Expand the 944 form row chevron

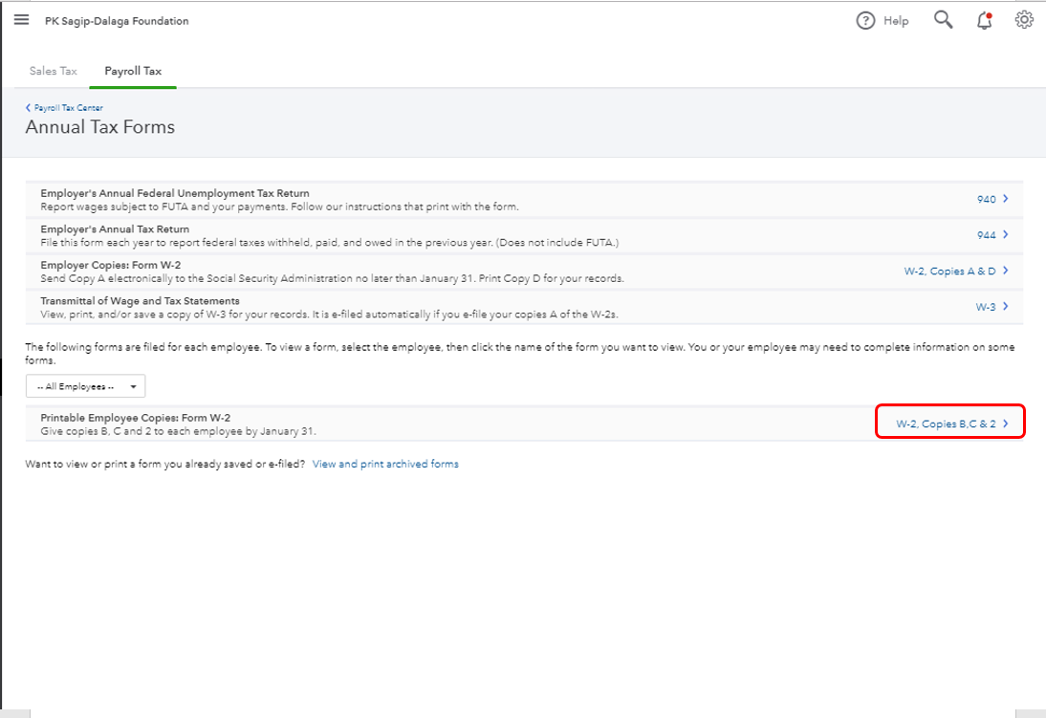coord(1008,234)
